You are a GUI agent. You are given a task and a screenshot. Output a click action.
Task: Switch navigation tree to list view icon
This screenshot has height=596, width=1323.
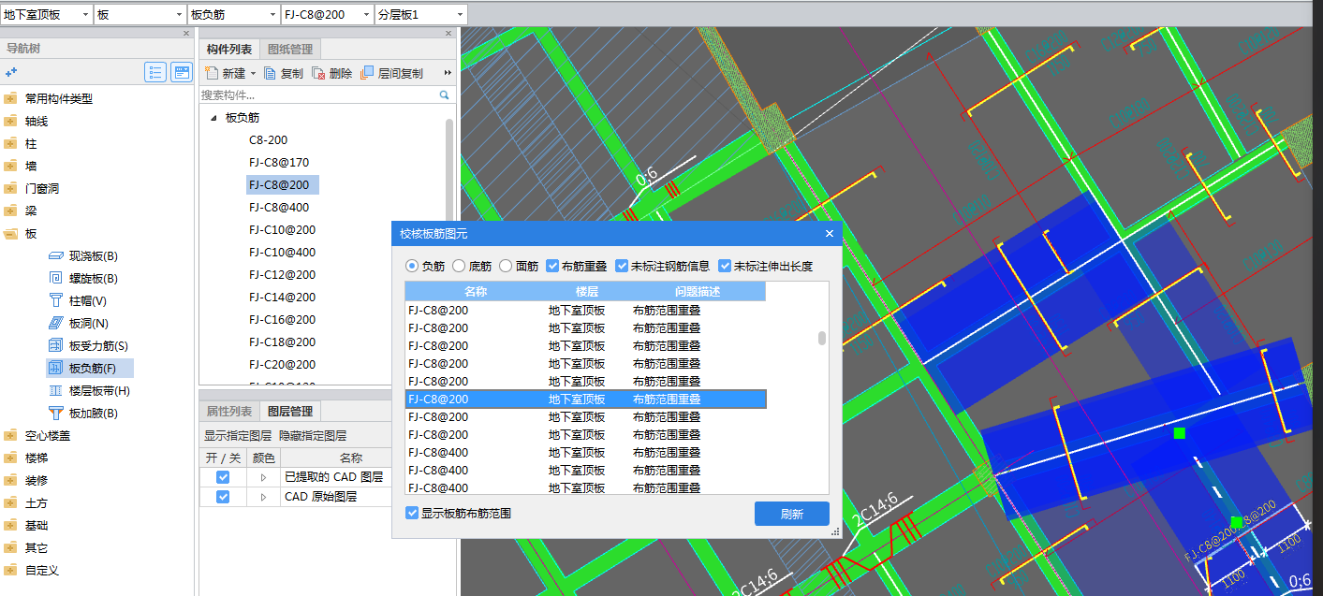(x=155, y=72)
